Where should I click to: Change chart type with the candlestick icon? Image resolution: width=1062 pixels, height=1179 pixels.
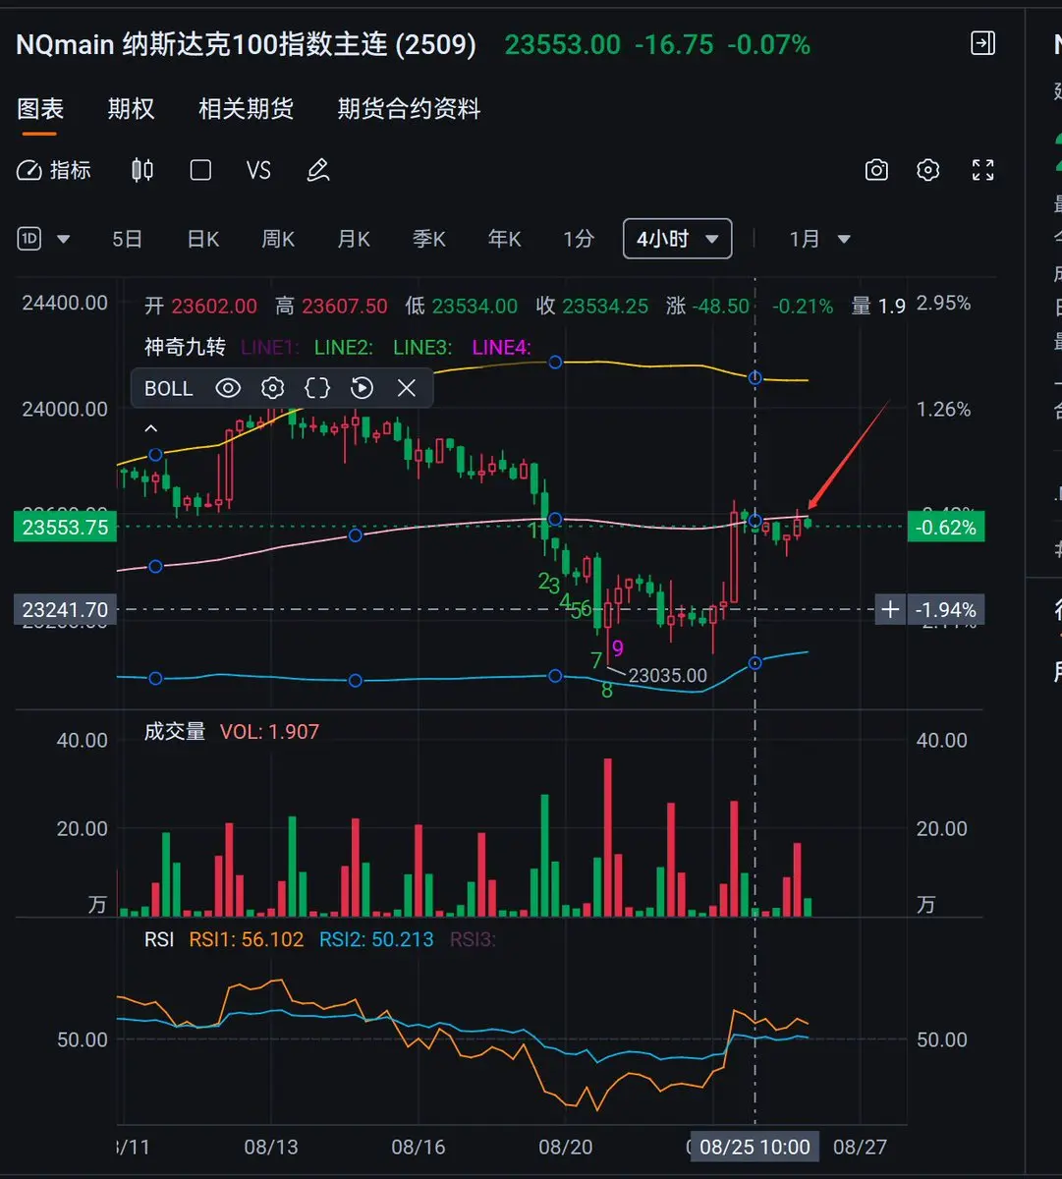coord(142,170)
